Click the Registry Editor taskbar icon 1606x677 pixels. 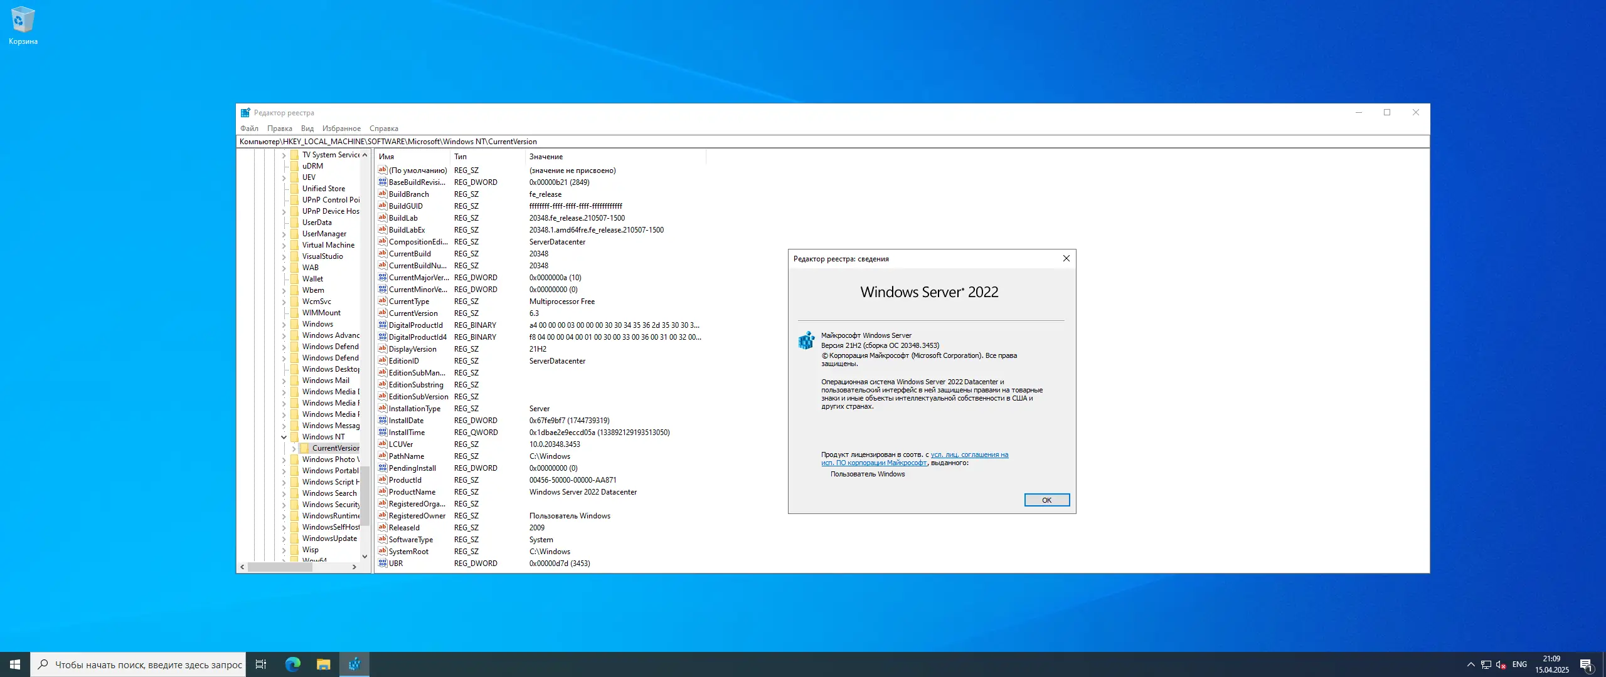coord(354,664)
